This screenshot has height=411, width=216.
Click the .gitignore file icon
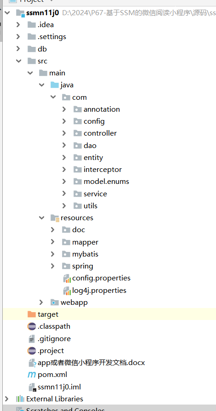pyautogui.click(x=32, y=339)
